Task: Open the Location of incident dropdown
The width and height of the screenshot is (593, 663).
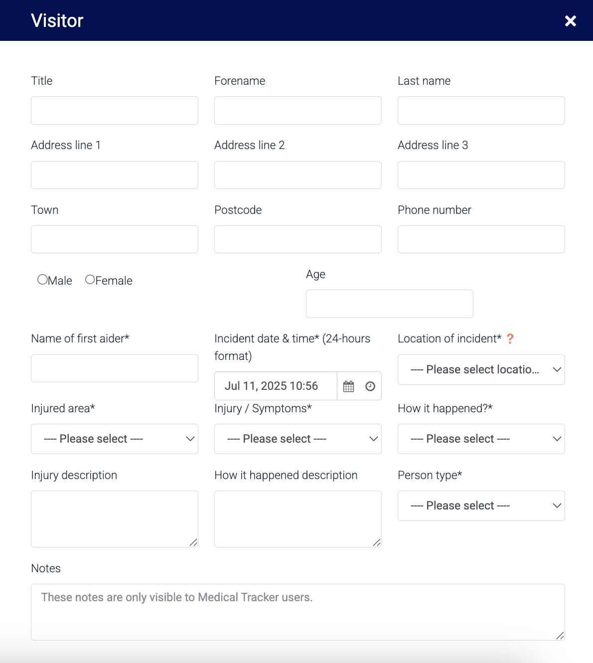Action: (481, 369)
